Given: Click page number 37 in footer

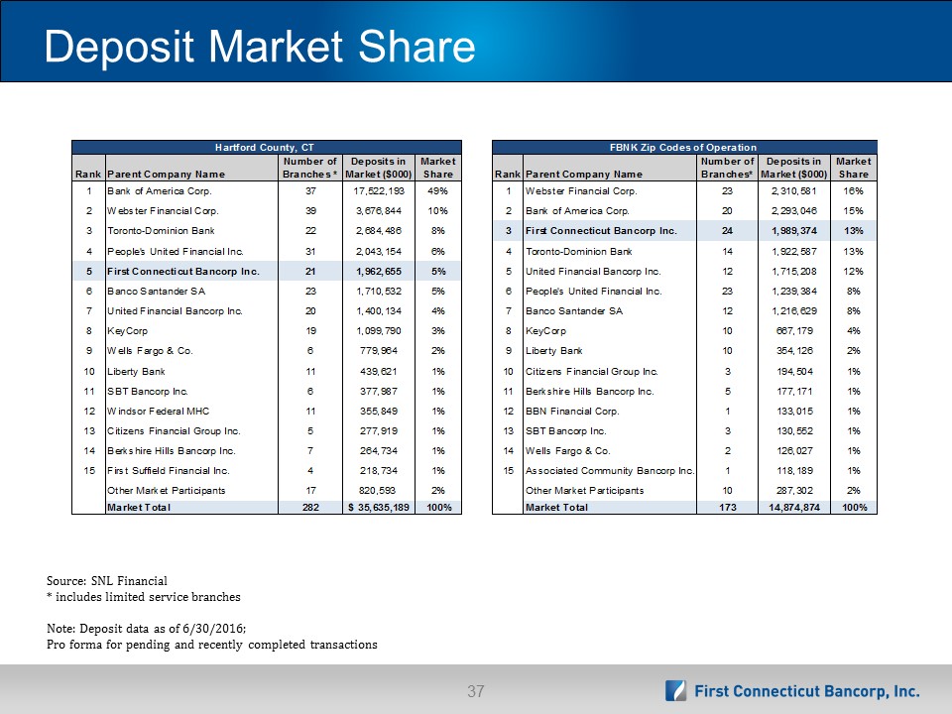Looking at the screenshot, I should (475, 691).
